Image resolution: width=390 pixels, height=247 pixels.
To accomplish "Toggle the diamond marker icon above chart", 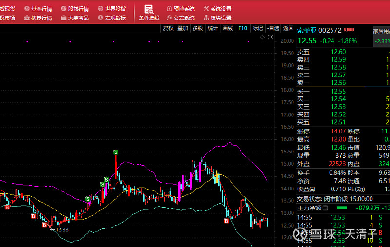I will tap(262, 37).
